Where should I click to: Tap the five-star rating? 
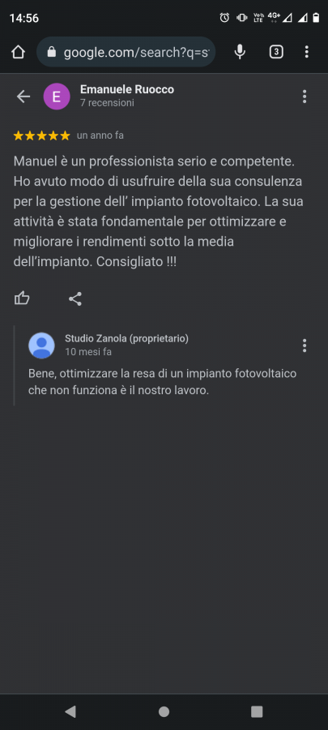tap(42, 135)
